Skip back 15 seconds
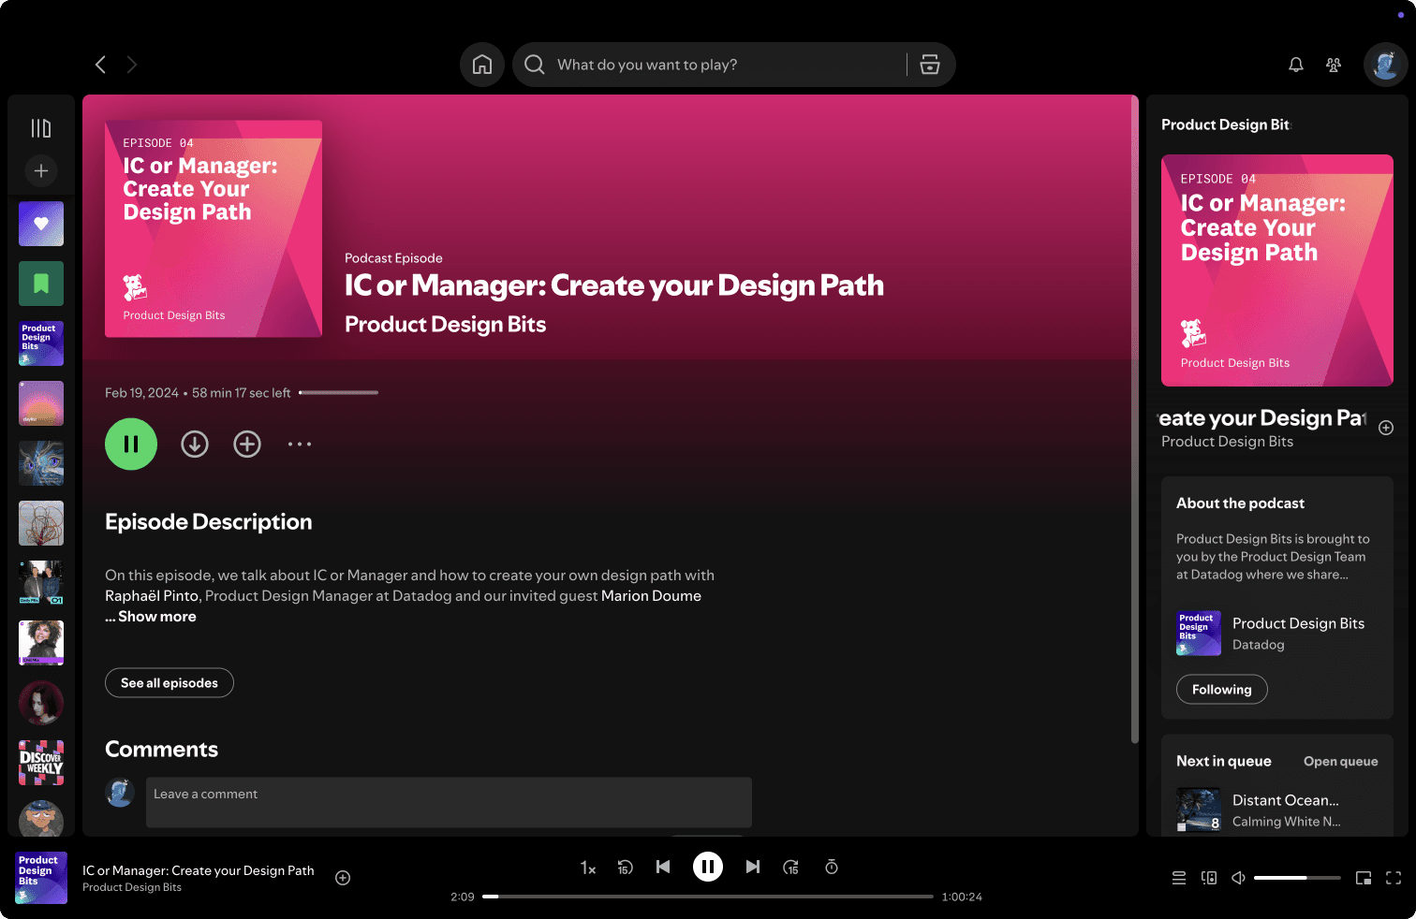The height and width of the screenshot is (919, 1416). pyautogui.click(x=625, y=868)
